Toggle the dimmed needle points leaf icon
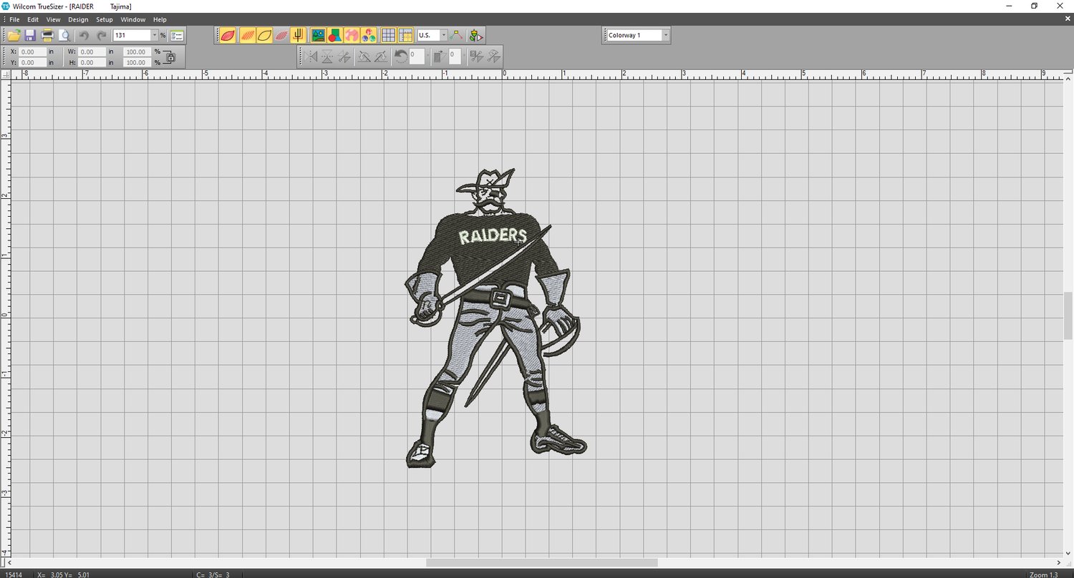This screenshot has height=578, width=1074. click(x=281, y=35)
